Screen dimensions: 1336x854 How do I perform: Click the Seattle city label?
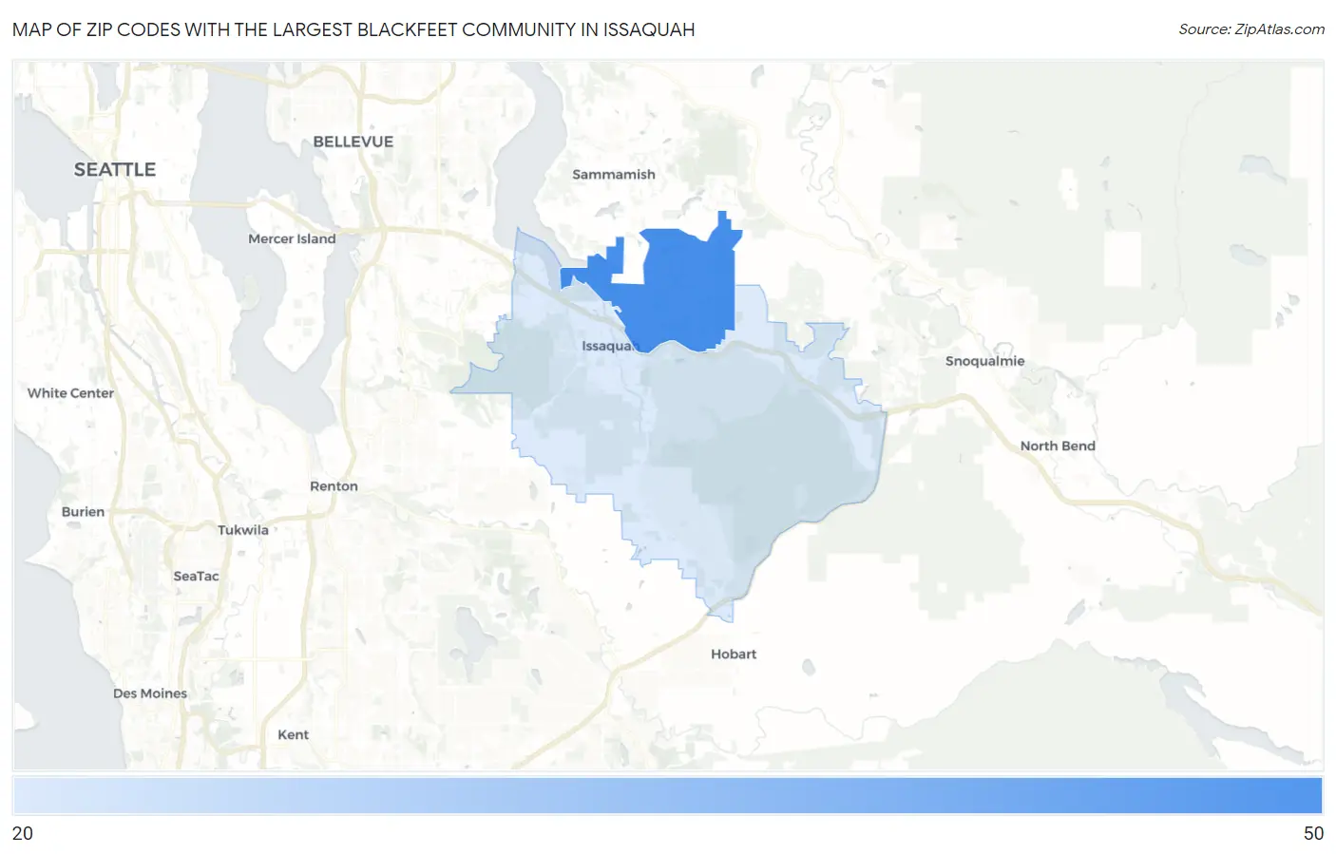click(115, 170)
